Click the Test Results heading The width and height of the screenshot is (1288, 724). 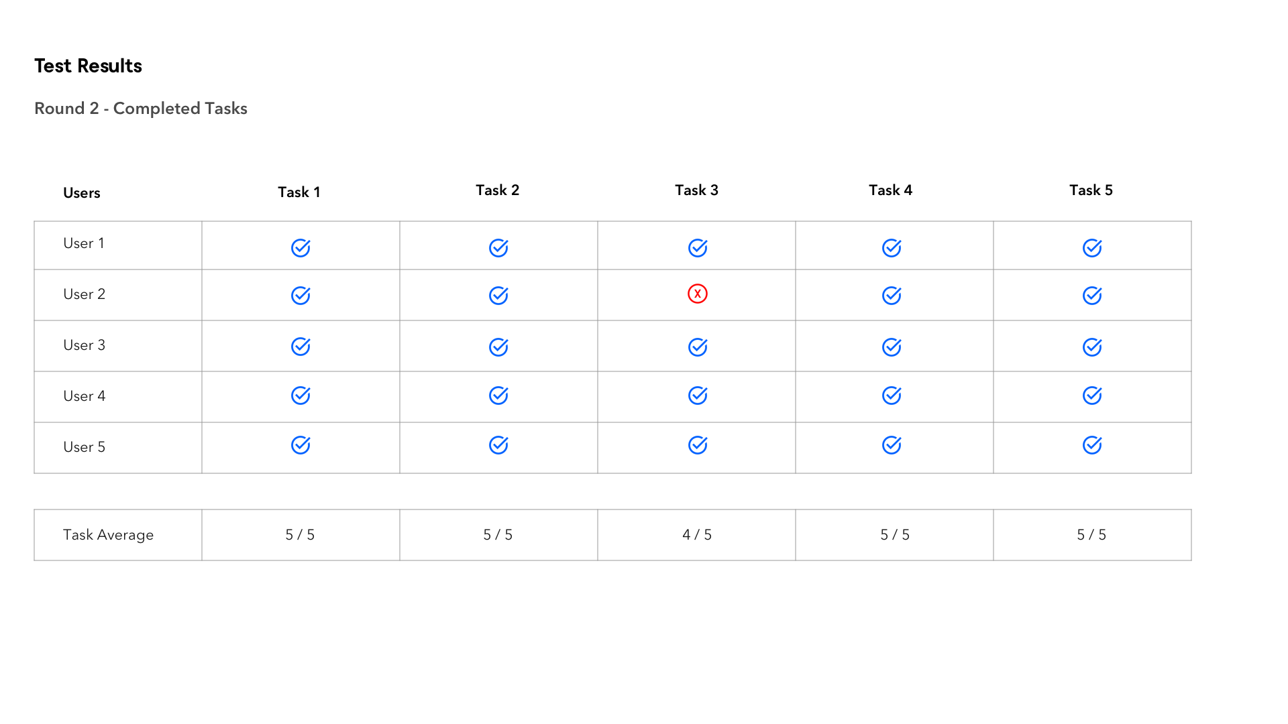click(89, 66)
